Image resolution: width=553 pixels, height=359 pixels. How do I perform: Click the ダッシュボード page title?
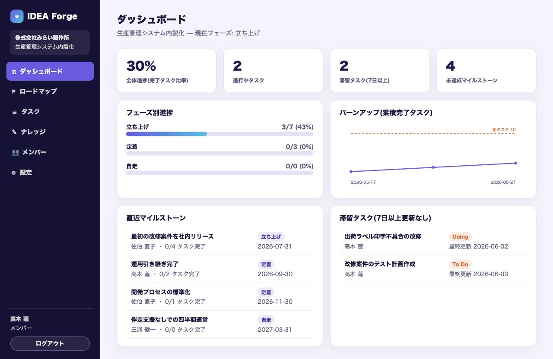tap(152, 19)
